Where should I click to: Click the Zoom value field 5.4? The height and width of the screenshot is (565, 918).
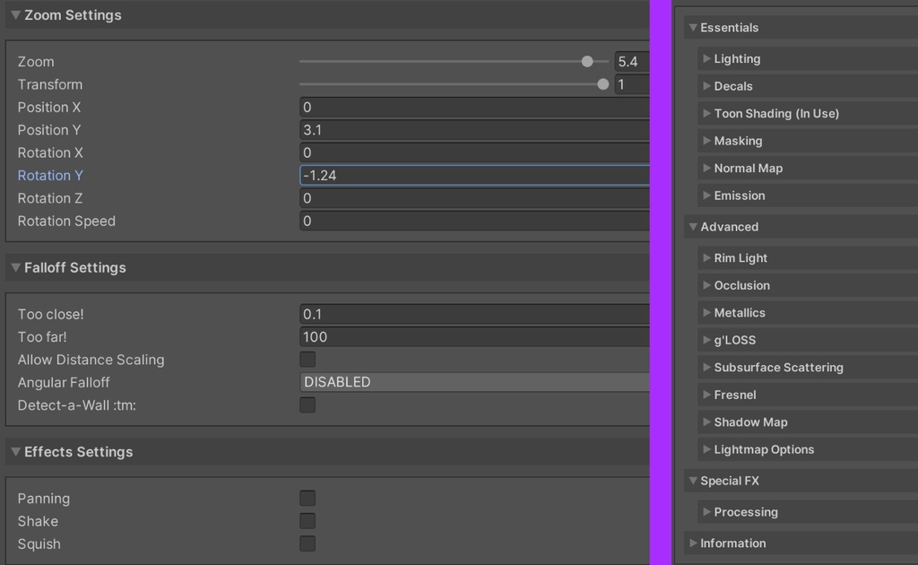632,62
